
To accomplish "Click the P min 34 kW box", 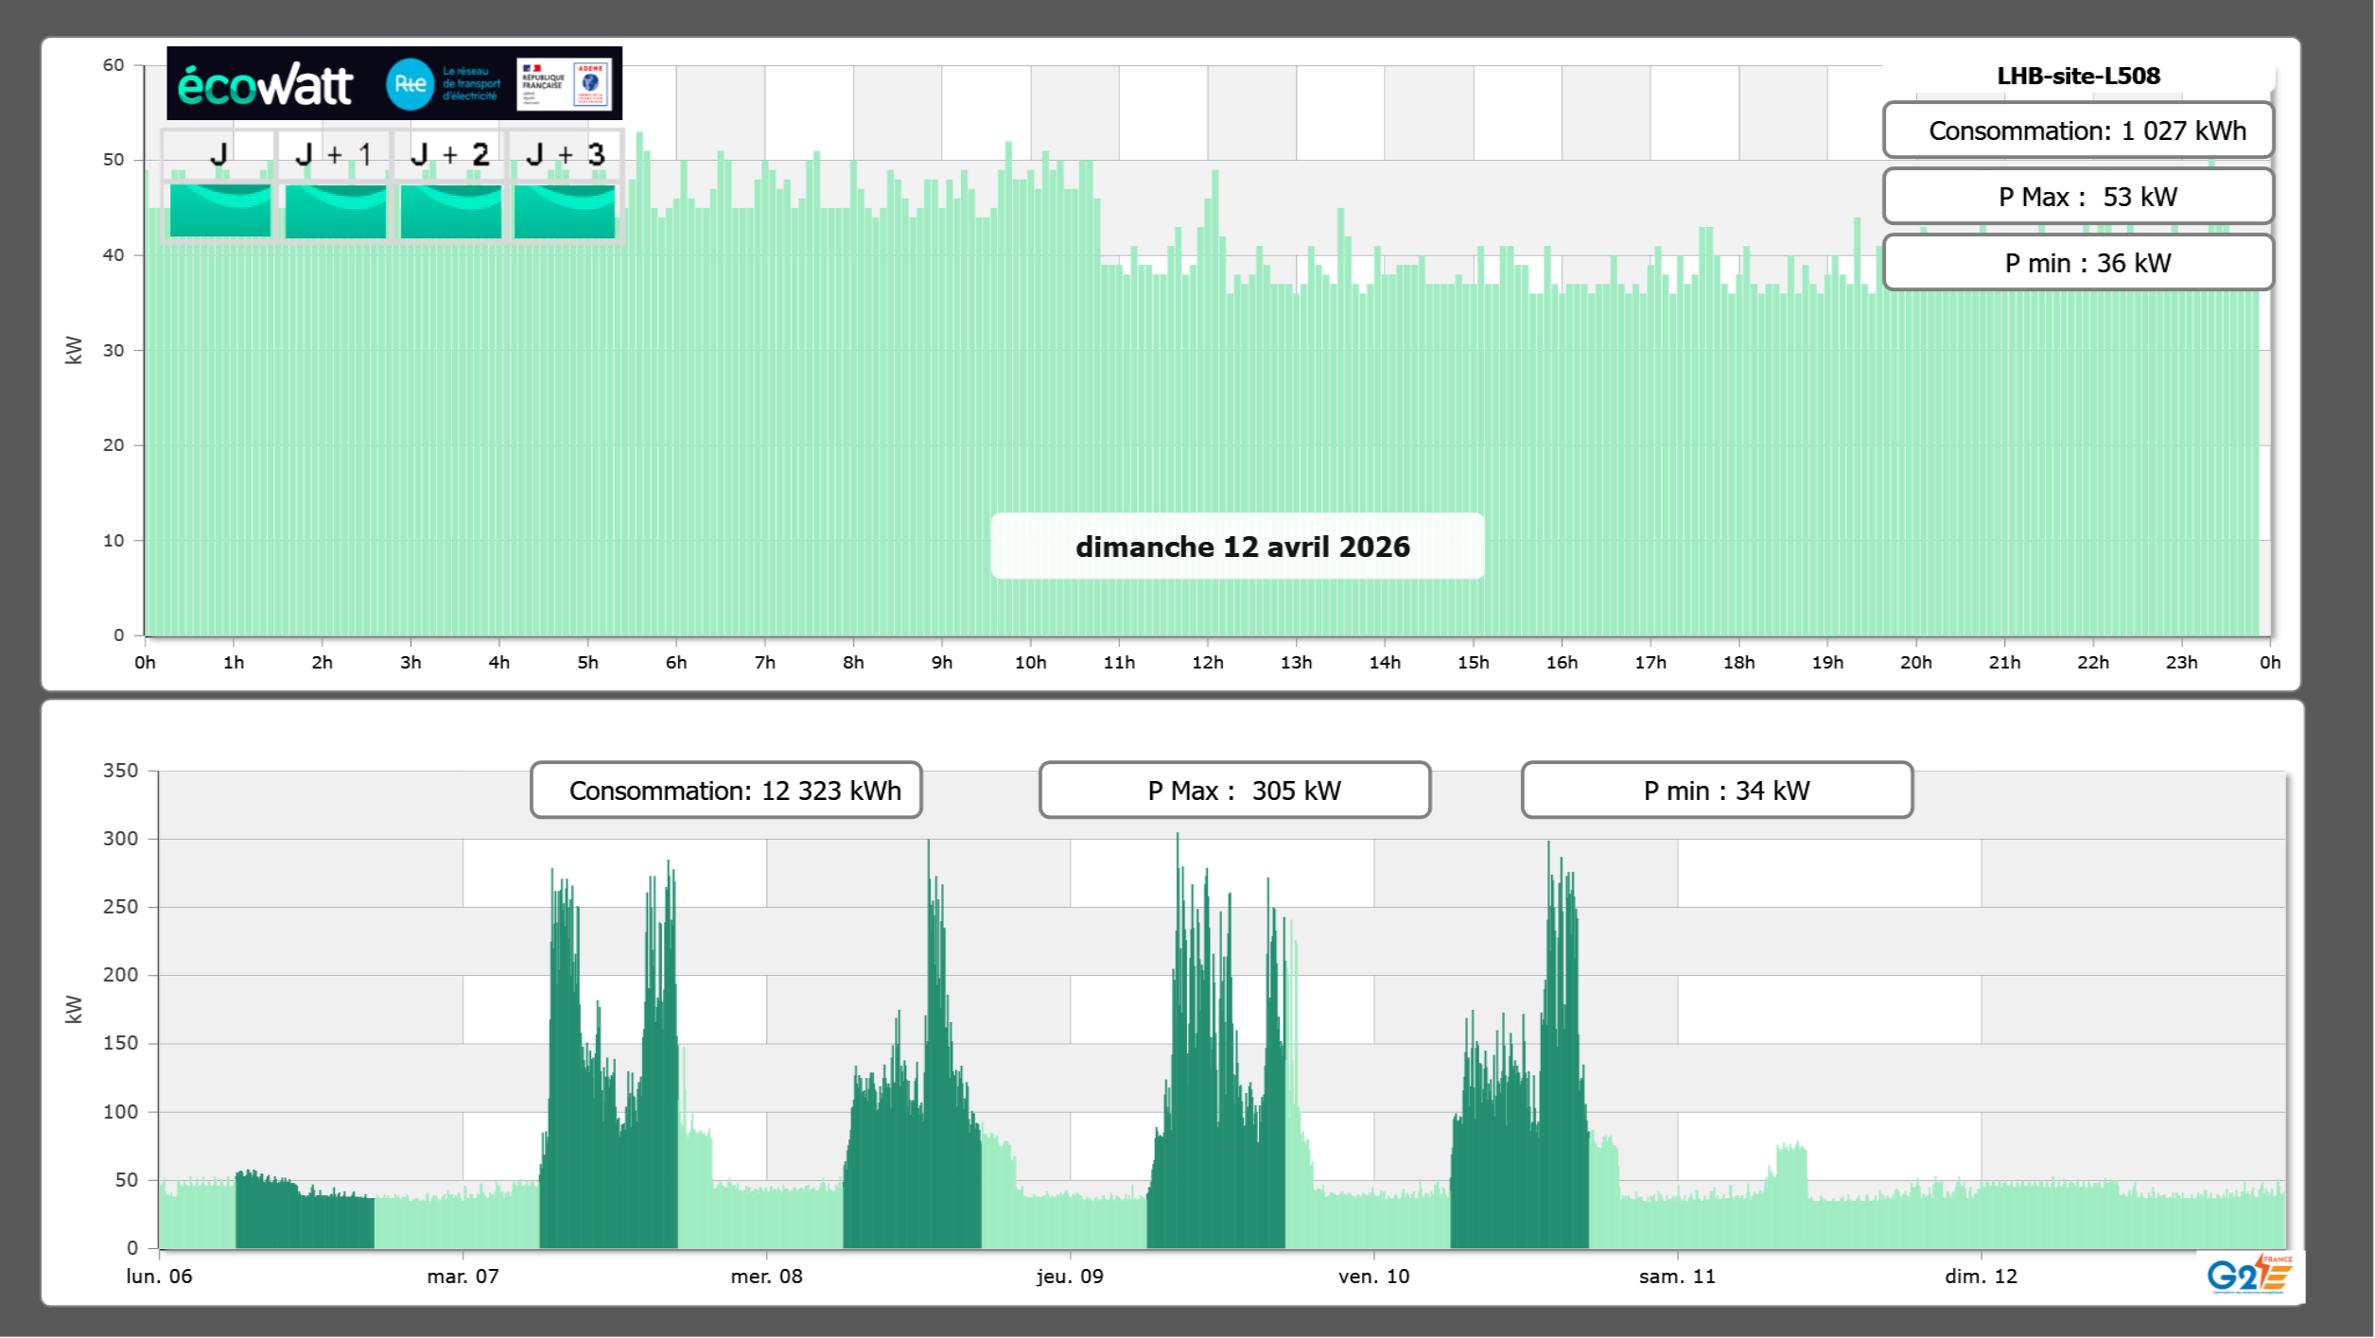I will (1717, 791).
